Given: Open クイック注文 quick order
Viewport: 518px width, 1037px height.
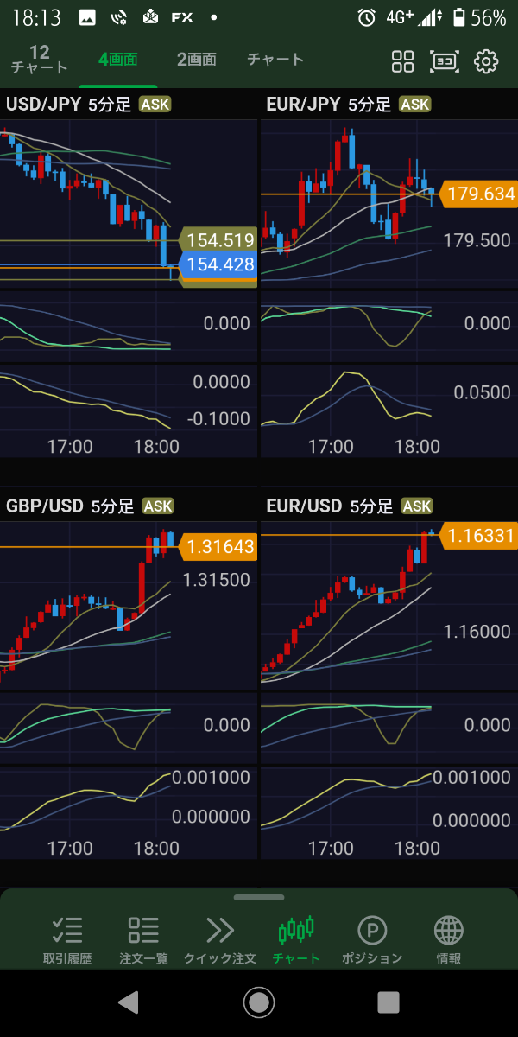Looking at the screenshot, I should (220, 940).
